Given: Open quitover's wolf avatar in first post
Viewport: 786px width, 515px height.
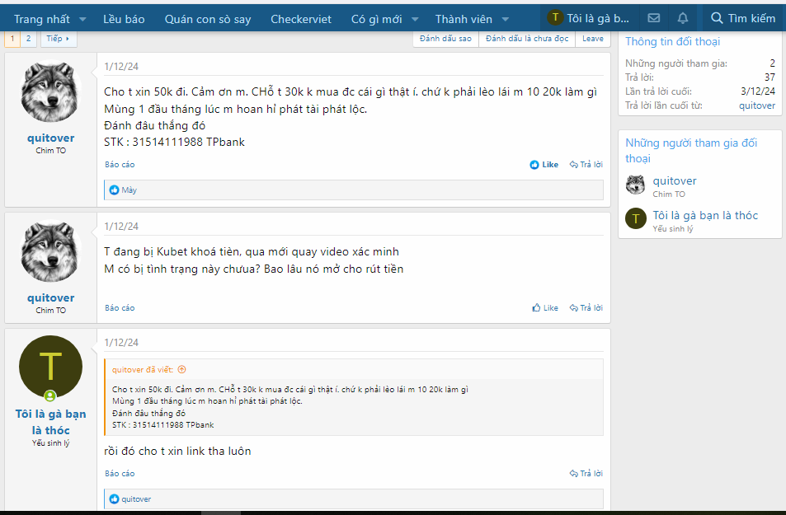Looking at the screenshot, I should tap(50, 92).
